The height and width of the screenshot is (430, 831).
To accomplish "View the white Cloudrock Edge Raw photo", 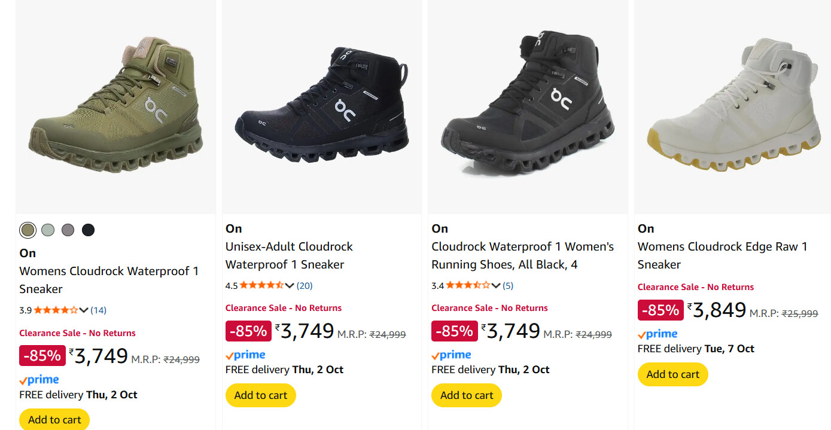I will click(732, 106).
